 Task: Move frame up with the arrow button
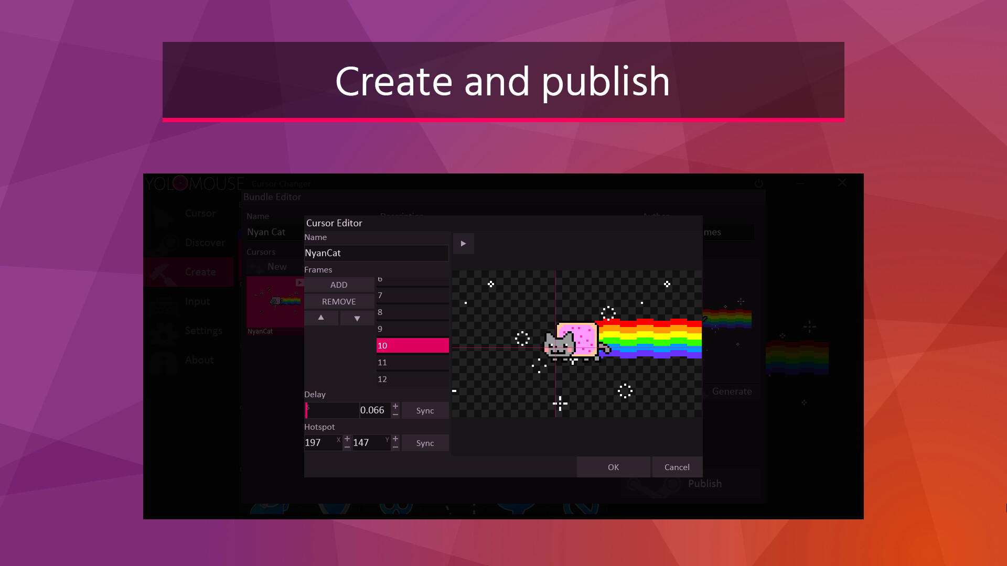321,318
